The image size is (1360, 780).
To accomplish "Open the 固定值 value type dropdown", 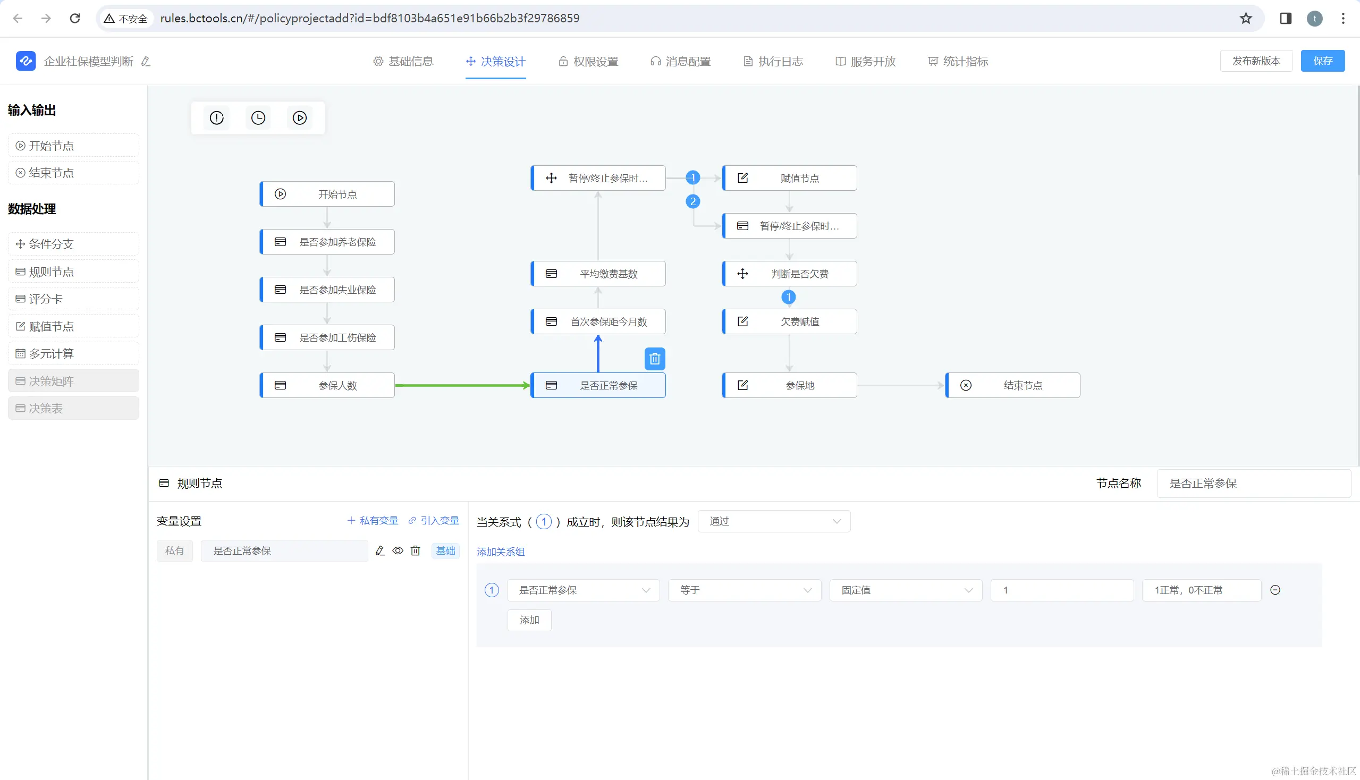I will 905,590.
